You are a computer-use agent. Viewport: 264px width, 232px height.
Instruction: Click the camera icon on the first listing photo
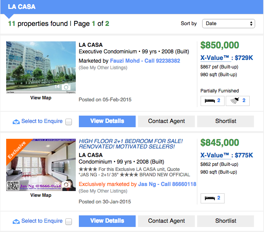pyautogui.click(x=66, y=87)
